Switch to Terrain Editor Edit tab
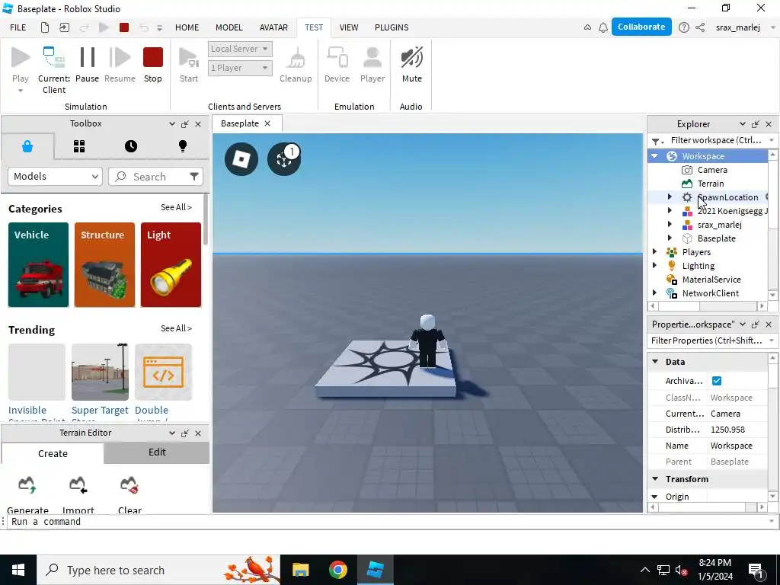Viewport: 780px width, 585px height. click(x=157, y=452)
